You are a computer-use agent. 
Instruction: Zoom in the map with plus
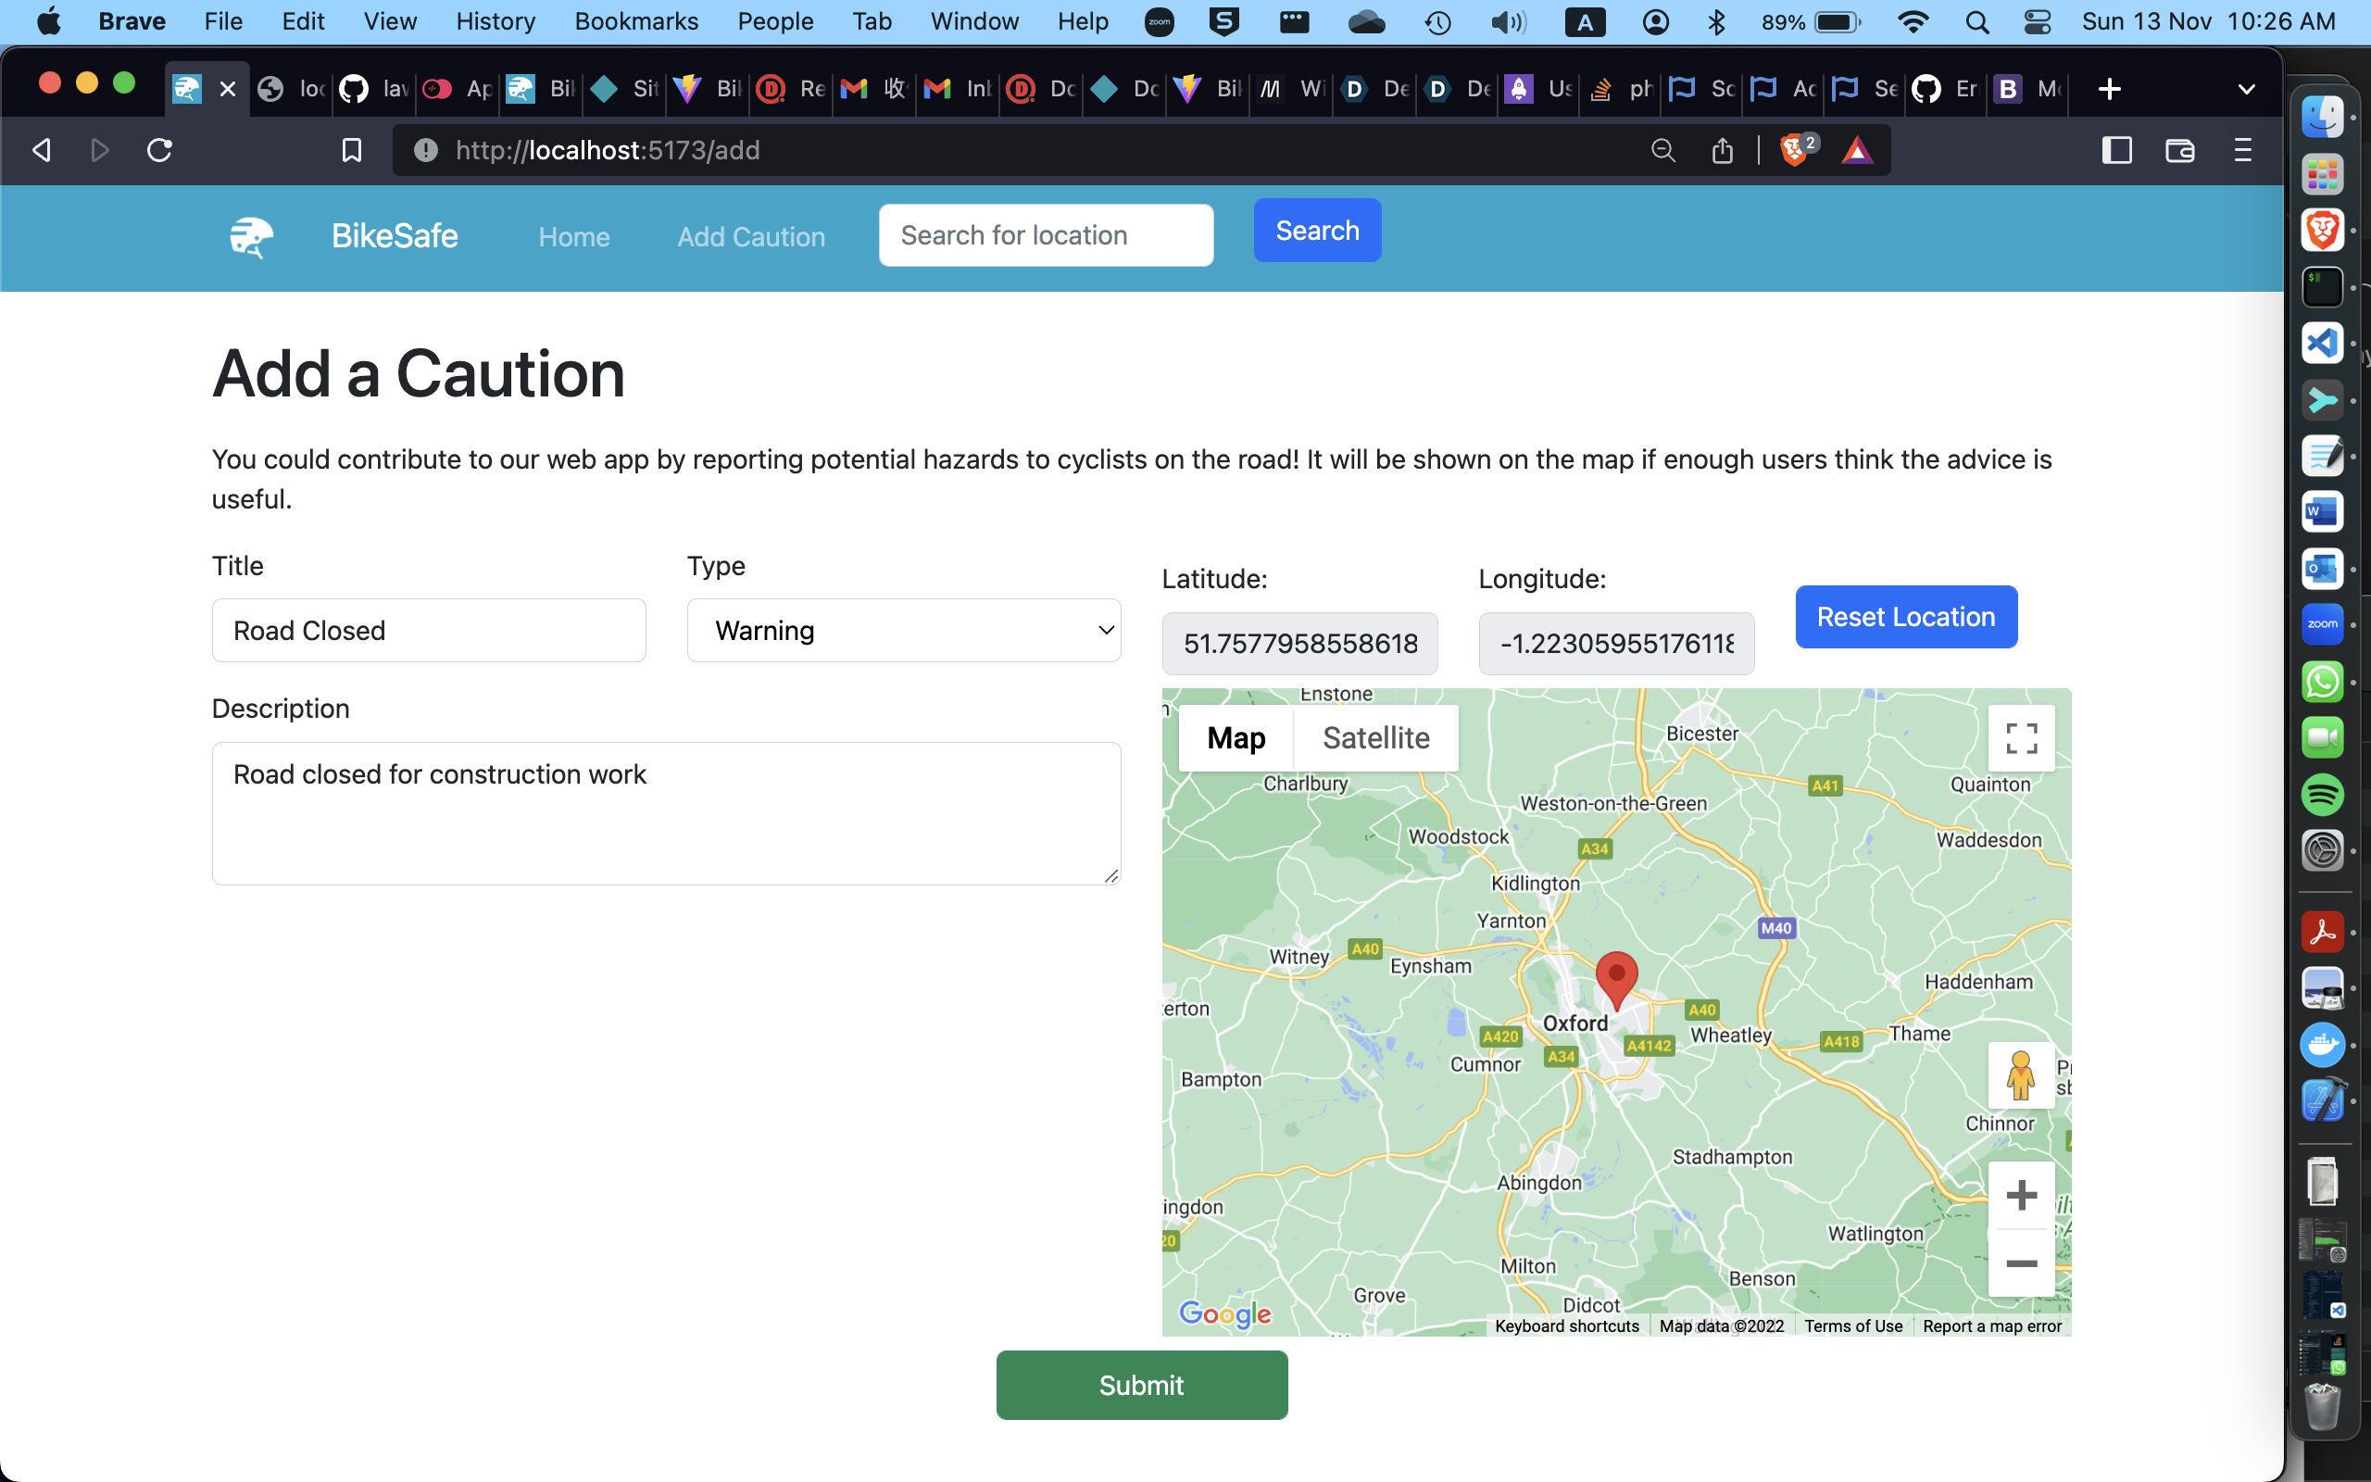pos(2020,1195)
